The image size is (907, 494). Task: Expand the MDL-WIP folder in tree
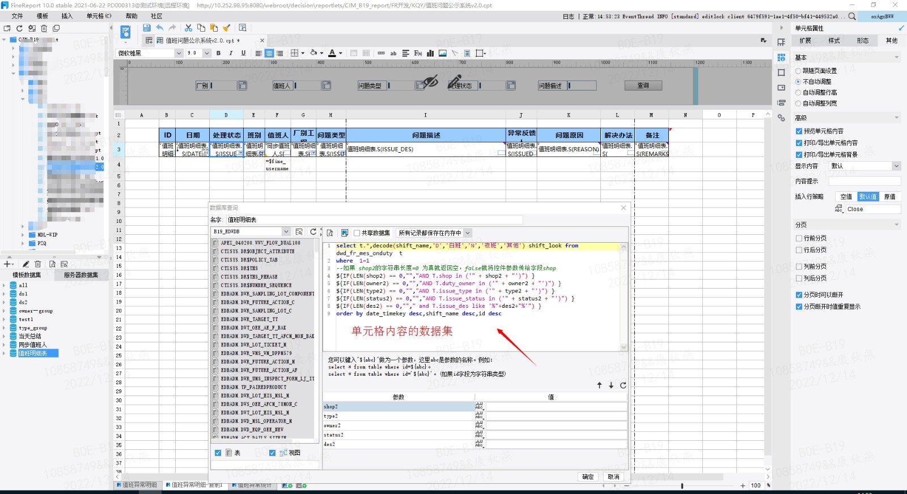[23, 234]
